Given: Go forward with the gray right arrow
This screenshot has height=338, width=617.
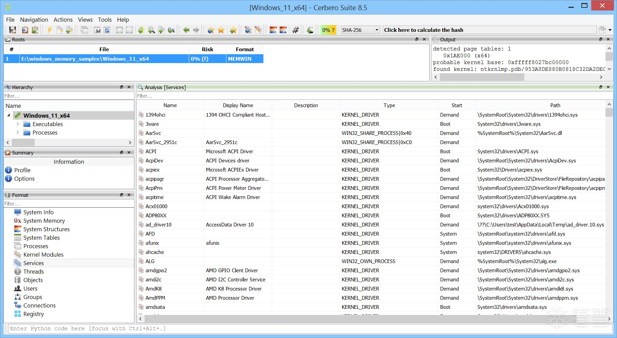Looking at the screenshot, I should [x=196, y=30].
